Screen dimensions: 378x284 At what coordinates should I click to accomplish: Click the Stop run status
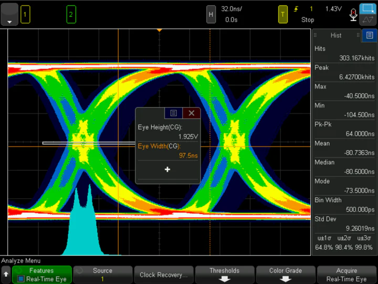(x=308, y=20)
